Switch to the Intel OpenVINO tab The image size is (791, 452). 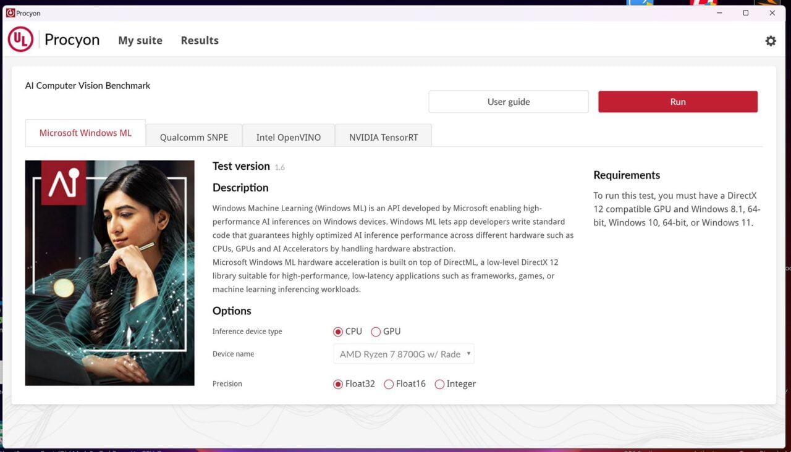click(x=289, y=137)
